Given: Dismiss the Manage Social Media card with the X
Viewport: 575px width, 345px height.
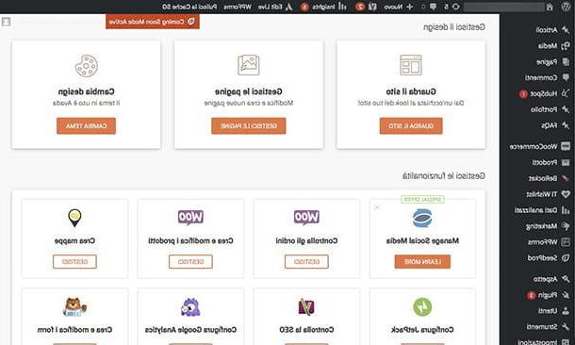Looking at the screenshot, I should pos(377,207).
